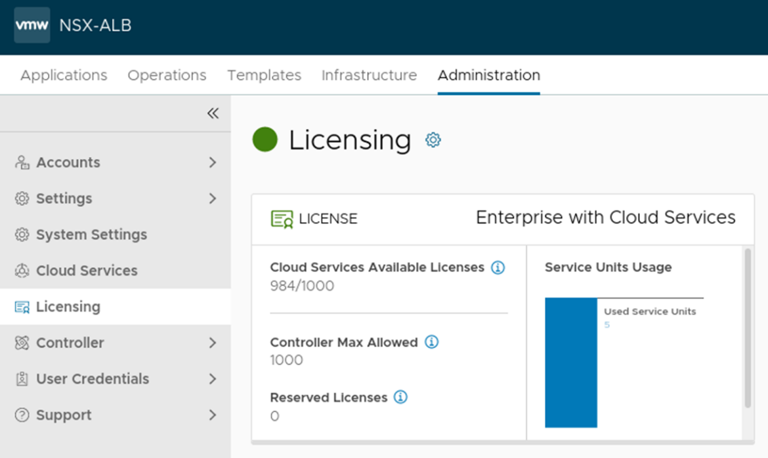This screenshot has height=458, width=768.
Task: Switch to the Applications tab
Action: pos(64,75)
